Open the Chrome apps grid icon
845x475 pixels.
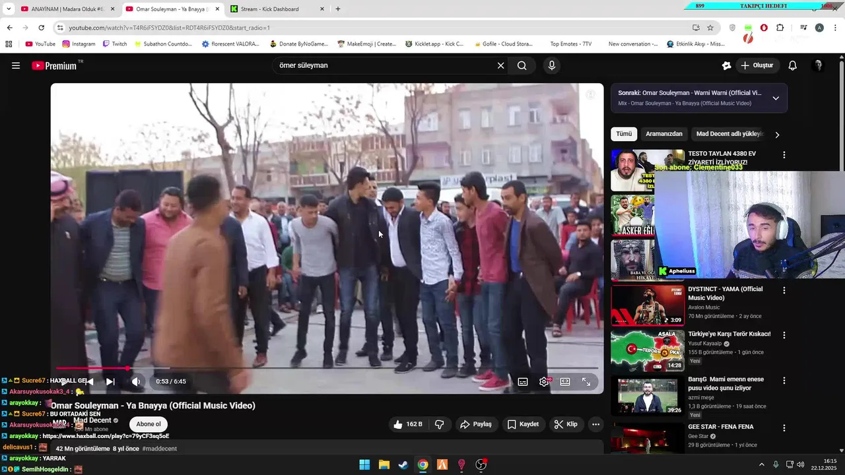[9, 44]
